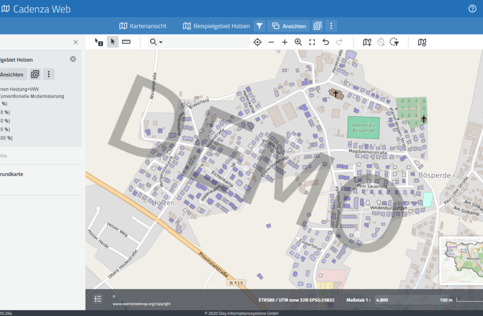Click the snapshot icon in header bar
483x316 pixels.
tap(317, 26)
